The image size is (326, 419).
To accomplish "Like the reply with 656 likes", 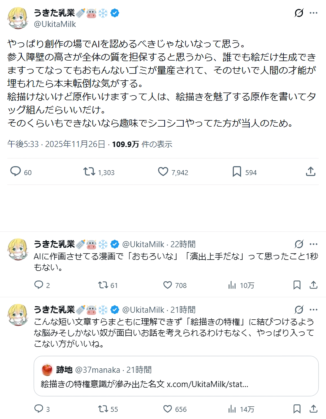I will point(167,409).
